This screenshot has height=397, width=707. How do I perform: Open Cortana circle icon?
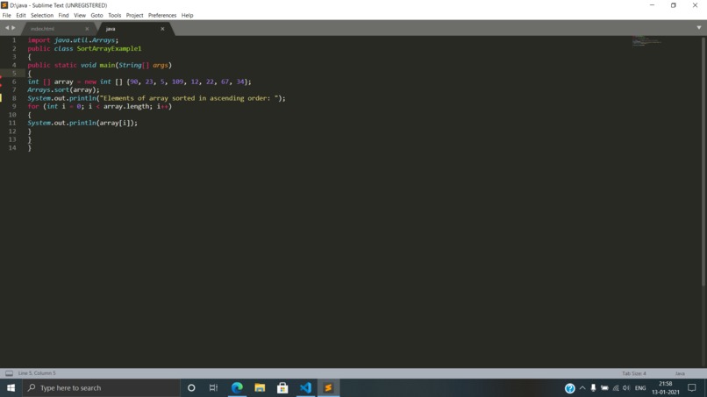point(191,388)
